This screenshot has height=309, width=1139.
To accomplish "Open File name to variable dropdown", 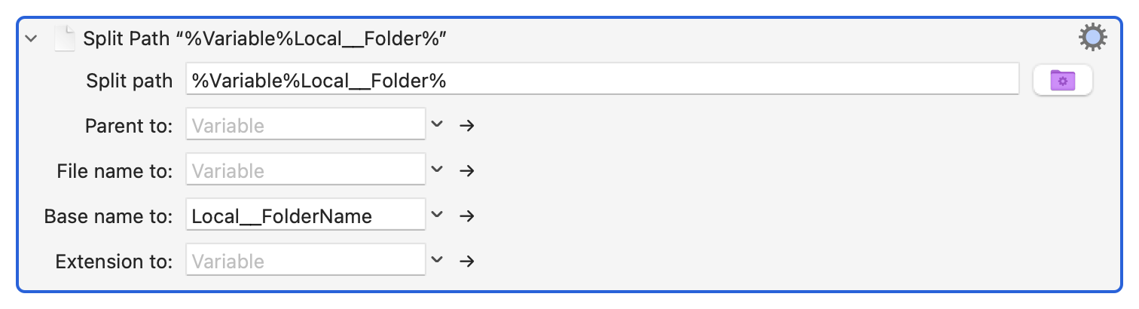I will pos(437,170).
